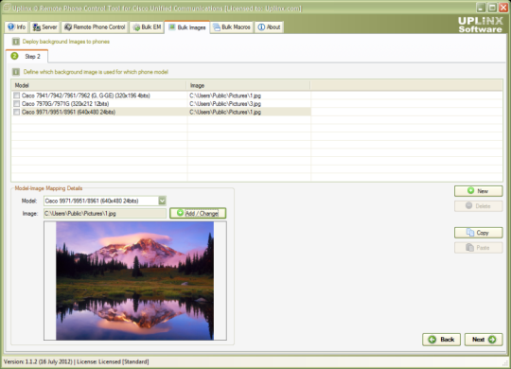Click the Image path input field
The width and height of the screenshot is (511, 369).
tap(105, 214)
